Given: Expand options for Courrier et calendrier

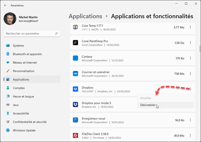Looking at the screenshot, I should (x=190, y=73).
